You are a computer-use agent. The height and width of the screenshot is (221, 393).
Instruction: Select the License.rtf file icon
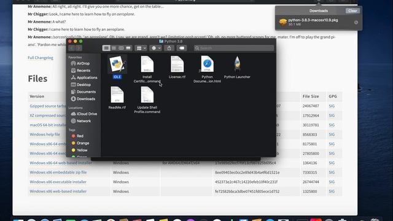pyautogui.click(x=177, y=64)
